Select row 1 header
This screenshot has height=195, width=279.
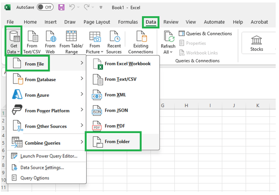3,113
